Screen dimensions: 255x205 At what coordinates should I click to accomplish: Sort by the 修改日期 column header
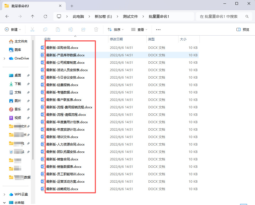[x=116, y=39]
